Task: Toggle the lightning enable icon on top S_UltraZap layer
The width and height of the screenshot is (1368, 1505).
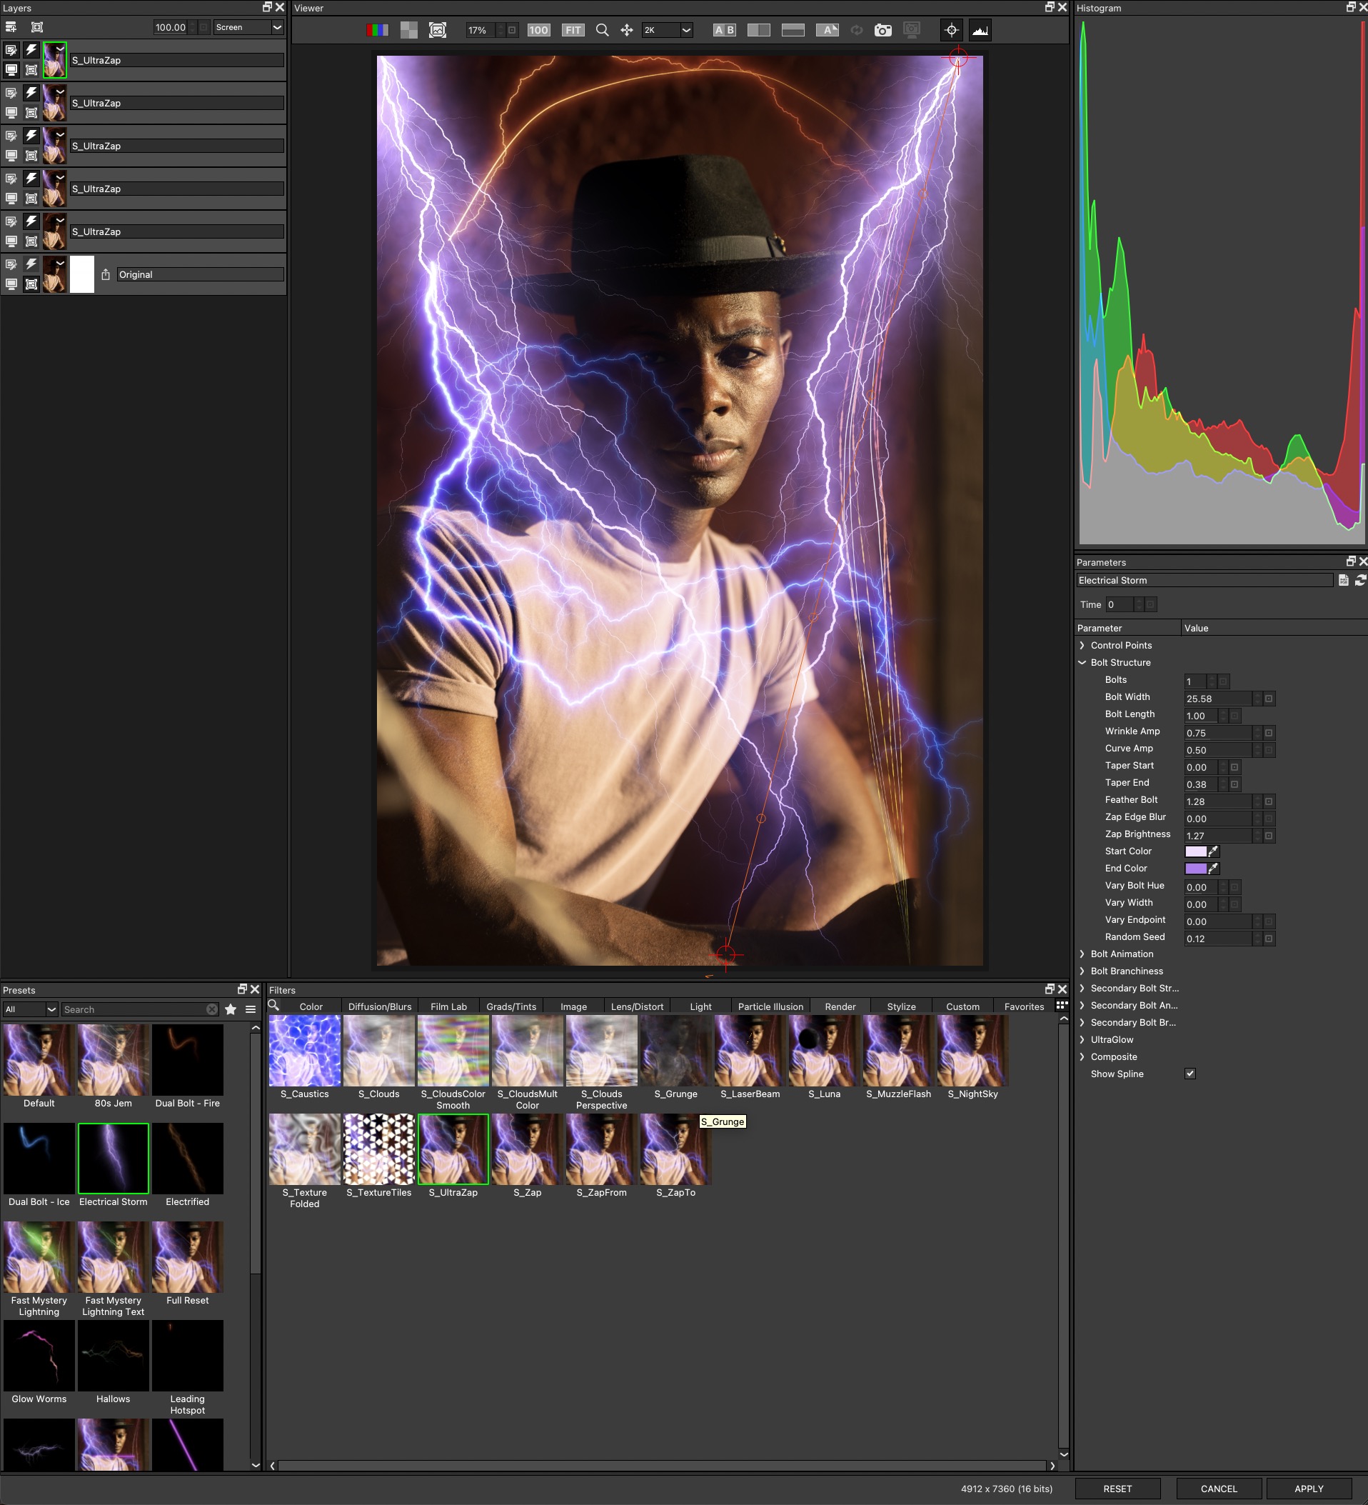Action: tap(31, 50)
